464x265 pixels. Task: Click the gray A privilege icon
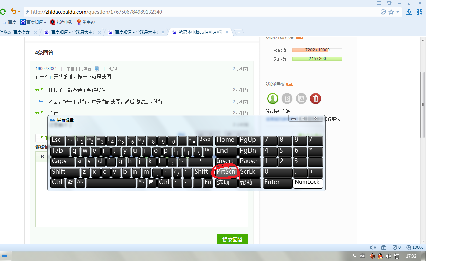pos(301,99)
